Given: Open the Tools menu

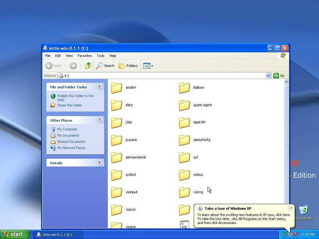Looking at the screenshot, I should (x=101, y=56).
